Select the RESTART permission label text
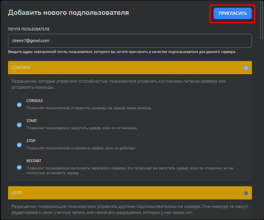Image resolution: width=264 pixels, height=220 pixels. (34, 161)
